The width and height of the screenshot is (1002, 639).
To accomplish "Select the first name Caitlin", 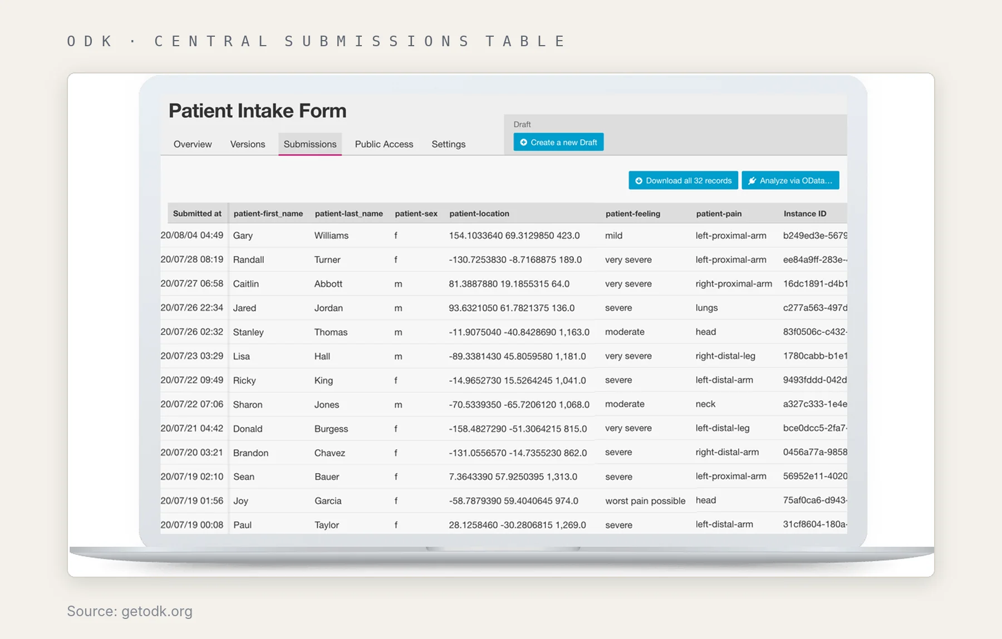I will point(246,284).
